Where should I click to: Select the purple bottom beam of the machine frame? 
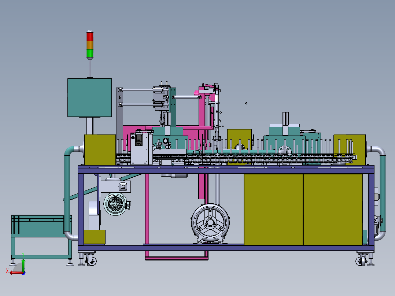(x=226, y=248)
